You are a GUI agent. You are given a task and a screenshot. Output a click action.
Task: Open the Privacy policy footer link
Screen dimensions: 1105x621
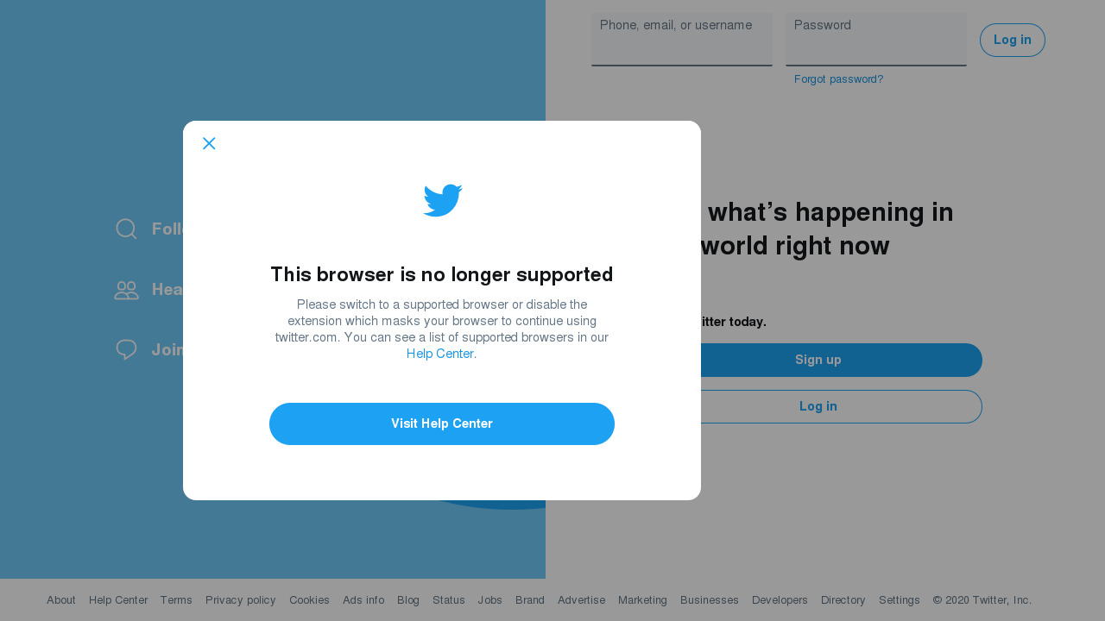(x=241, y=600)
